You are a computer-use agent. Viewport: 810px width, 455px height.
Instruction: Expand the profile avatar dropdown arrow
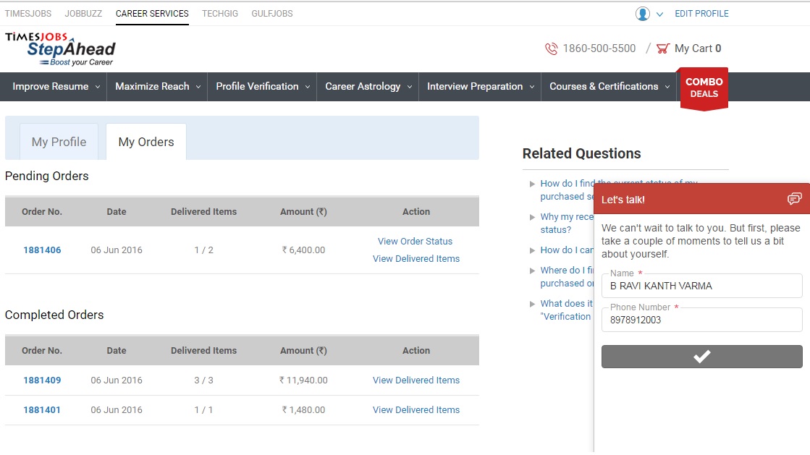[x=659, y=14]
